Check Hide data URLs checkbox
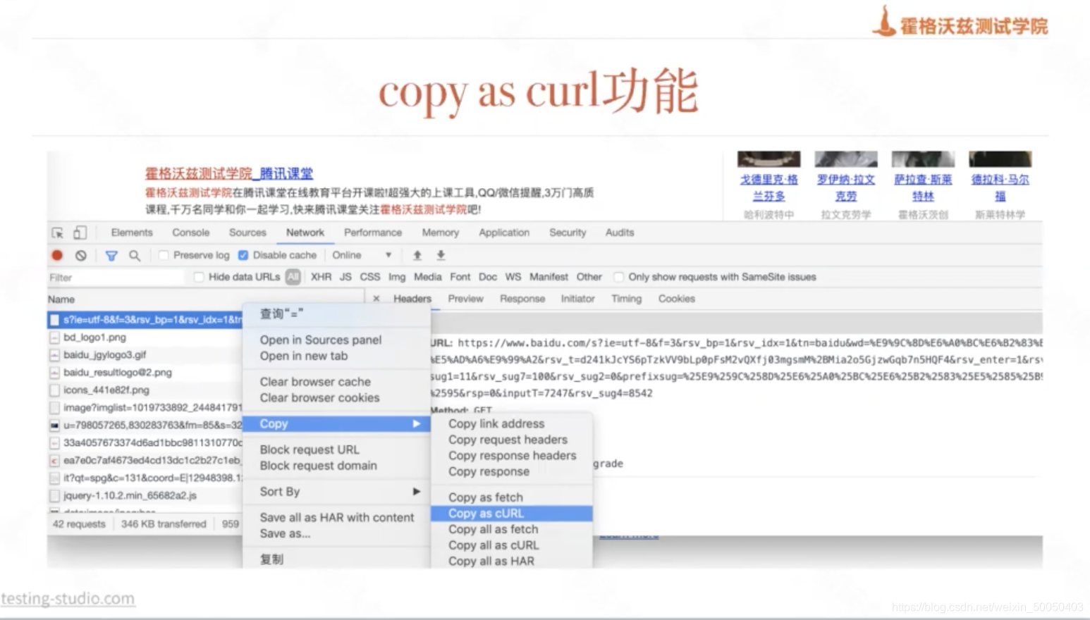Screen dimensions: 1090x620 pos(199,277)
